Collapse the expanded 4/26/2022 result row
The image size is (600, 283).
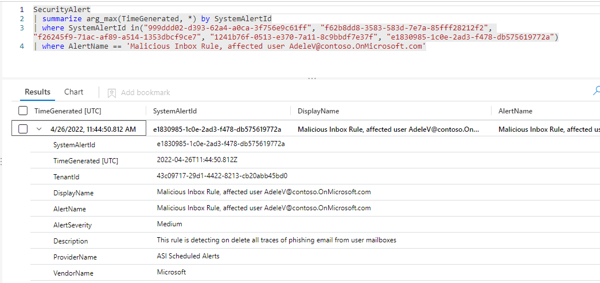pyautogui.click(x=39, y=129)
